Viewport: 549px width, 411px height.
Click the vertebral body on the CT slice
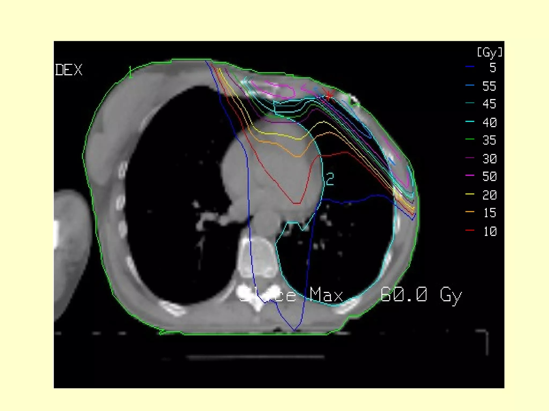click(x=258, y=257)
